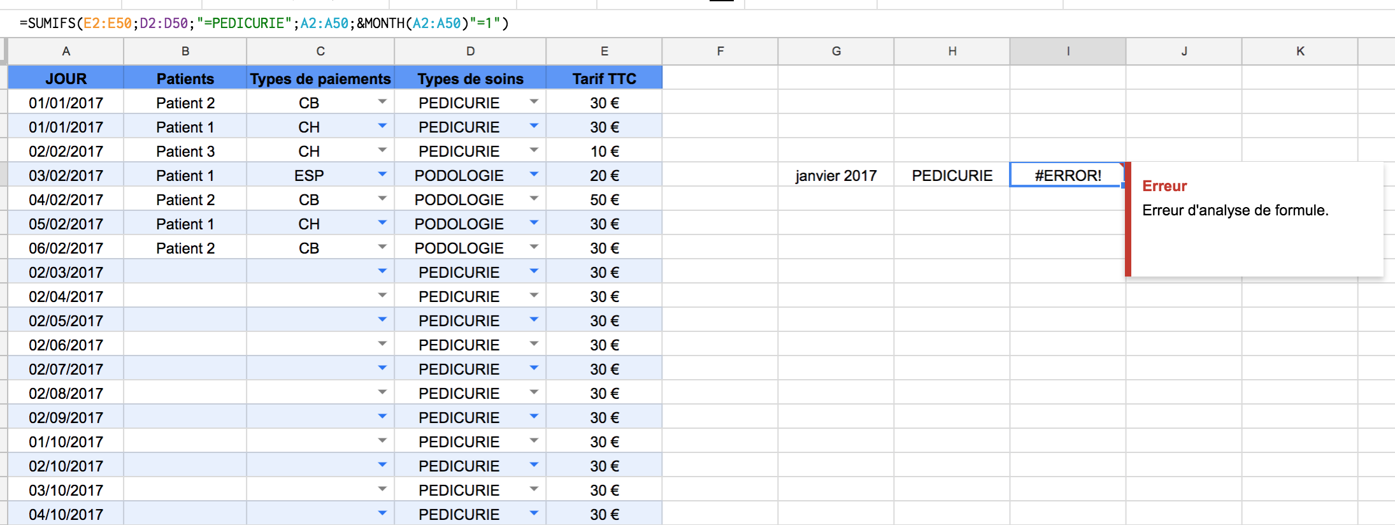This screenshot has width=1395, height=525.
Task: Select the 02/03/2017 date cell
Action: [66, 271]
